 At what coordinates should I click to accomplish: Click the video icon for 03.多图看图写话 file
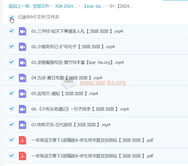(23, 62)
